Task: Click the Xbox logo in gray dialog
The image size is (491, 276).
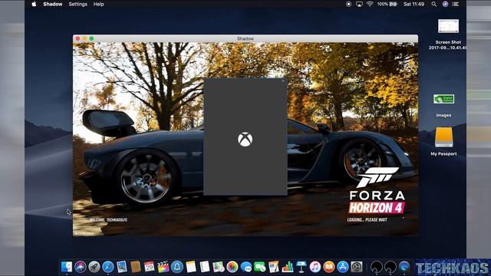Action: [x=245, y=140]
